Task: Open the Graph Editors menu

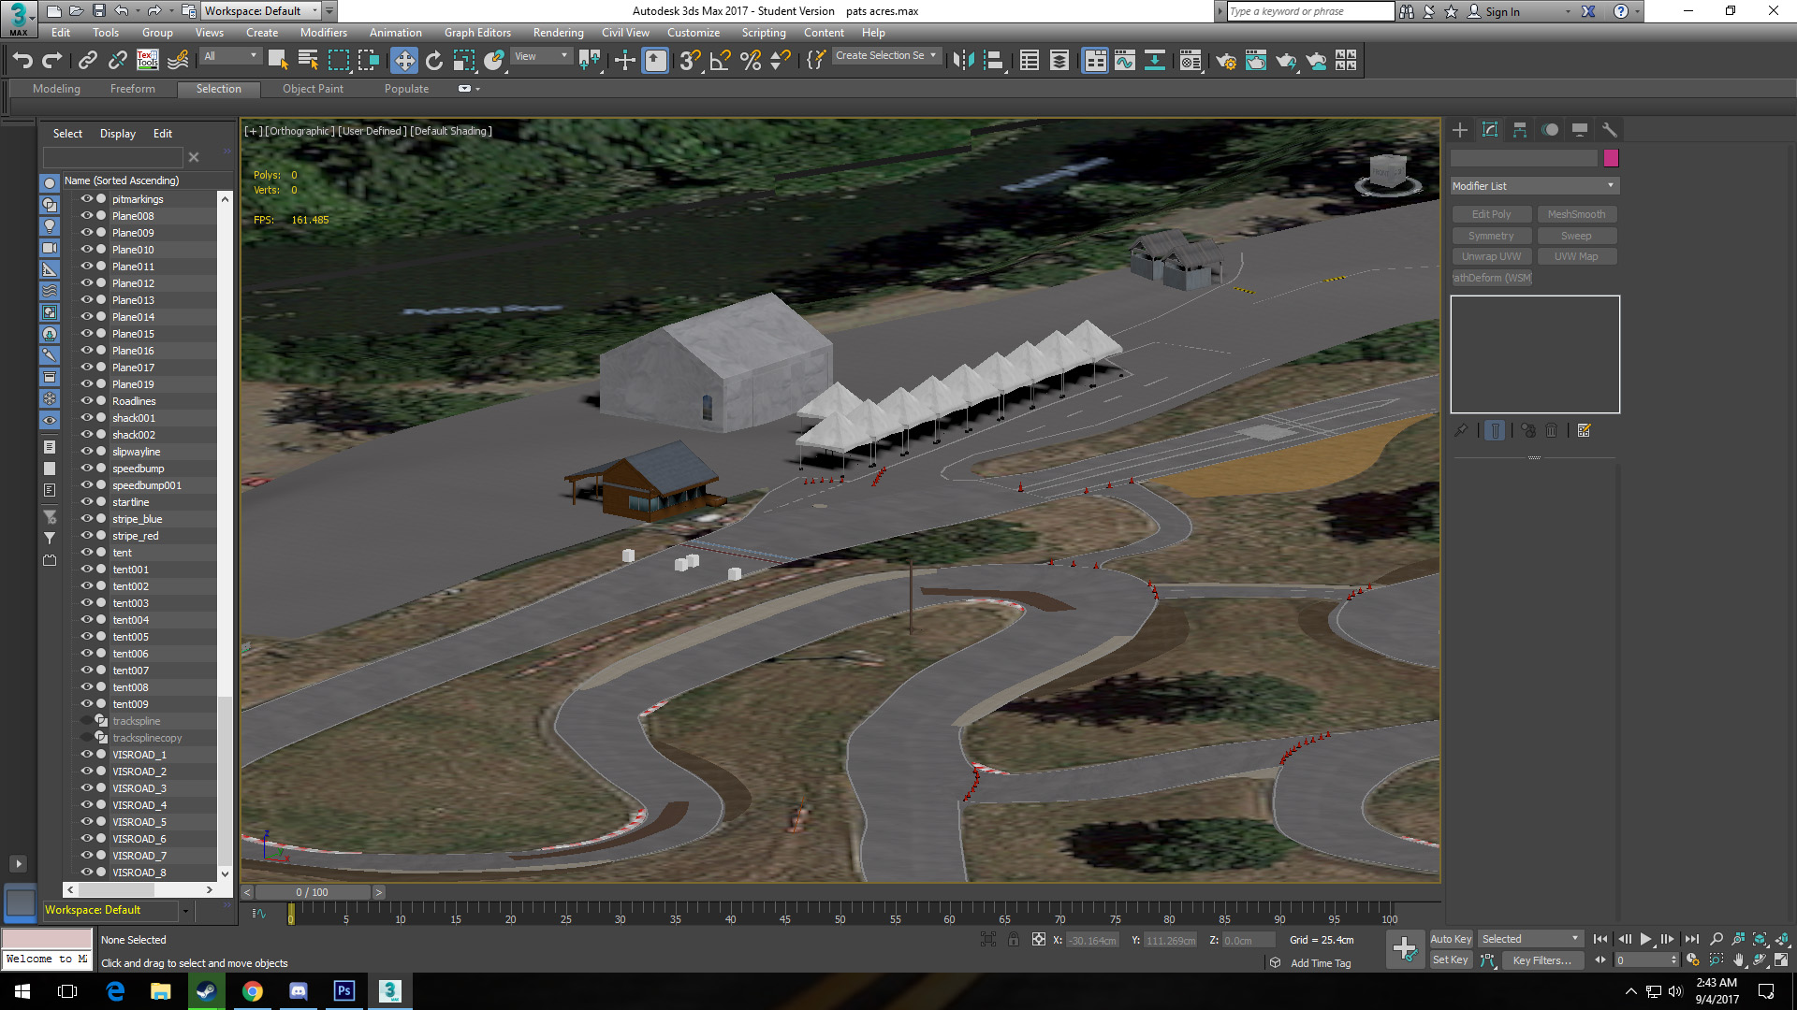Action: click(x=477, y=33)
